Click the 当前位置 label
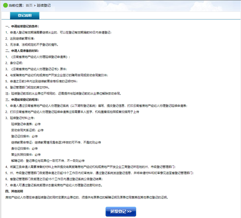 [16, 6]
